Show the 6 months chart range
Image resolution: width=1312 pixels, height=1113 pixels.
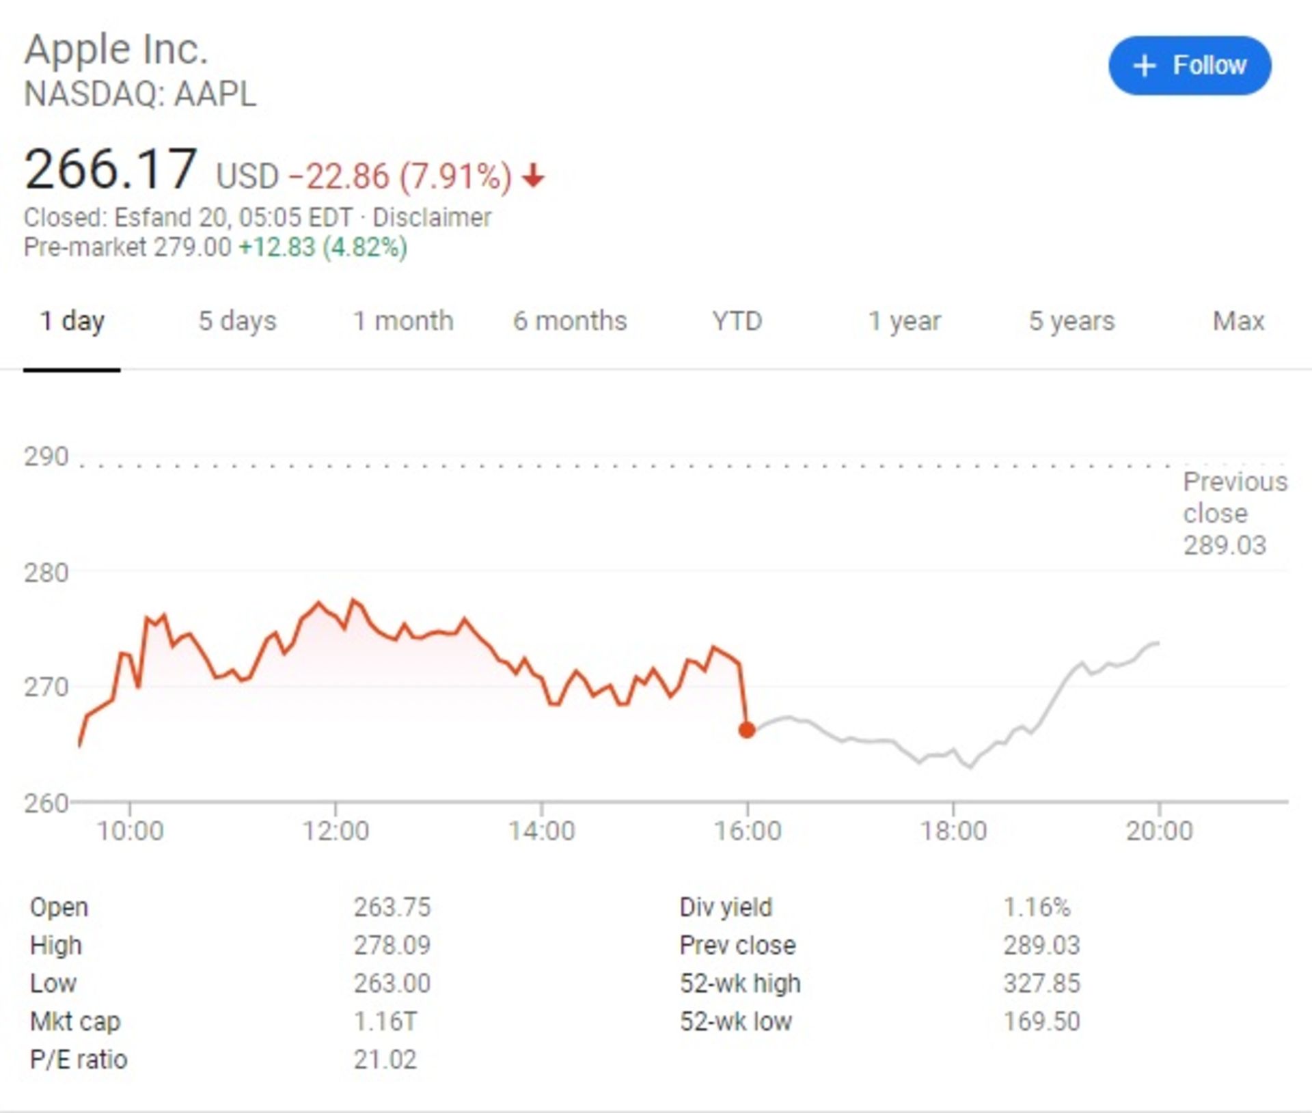[569, 320]
